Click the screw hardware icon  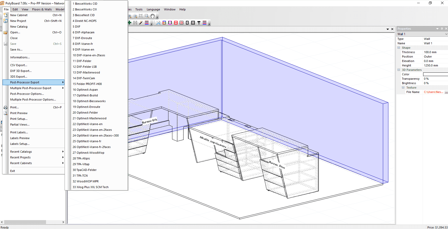[199, 23]
